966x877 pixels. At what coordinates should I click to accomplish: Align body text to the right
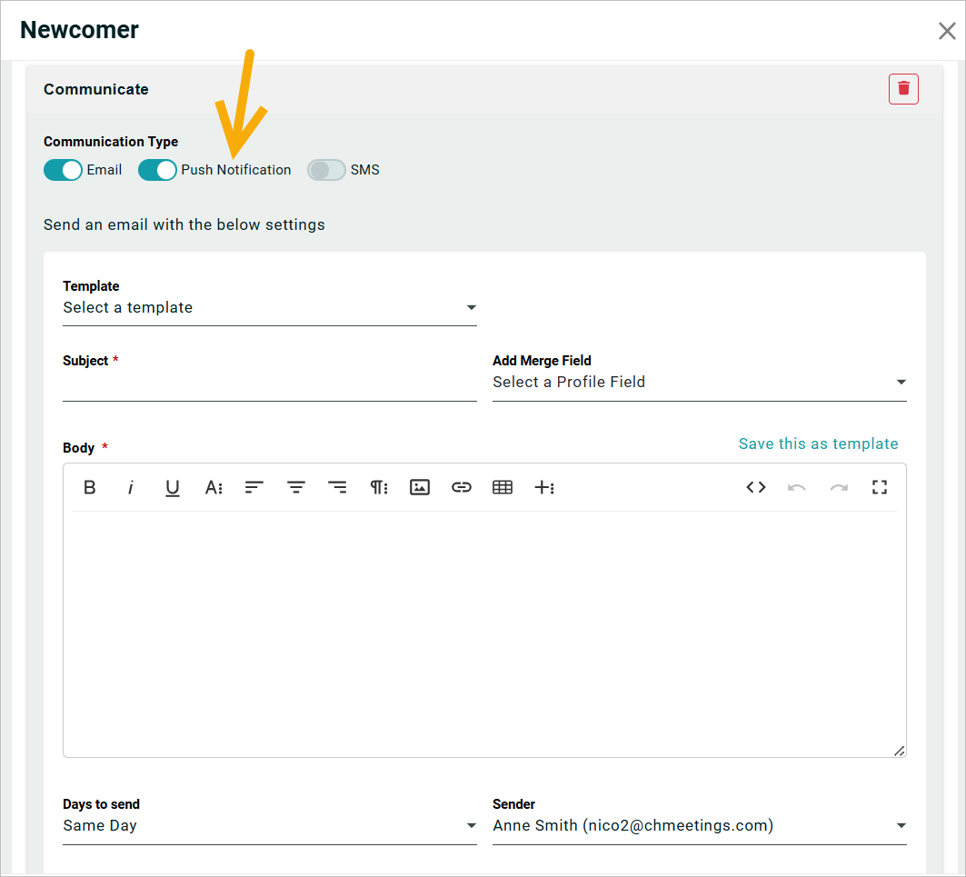337,487
